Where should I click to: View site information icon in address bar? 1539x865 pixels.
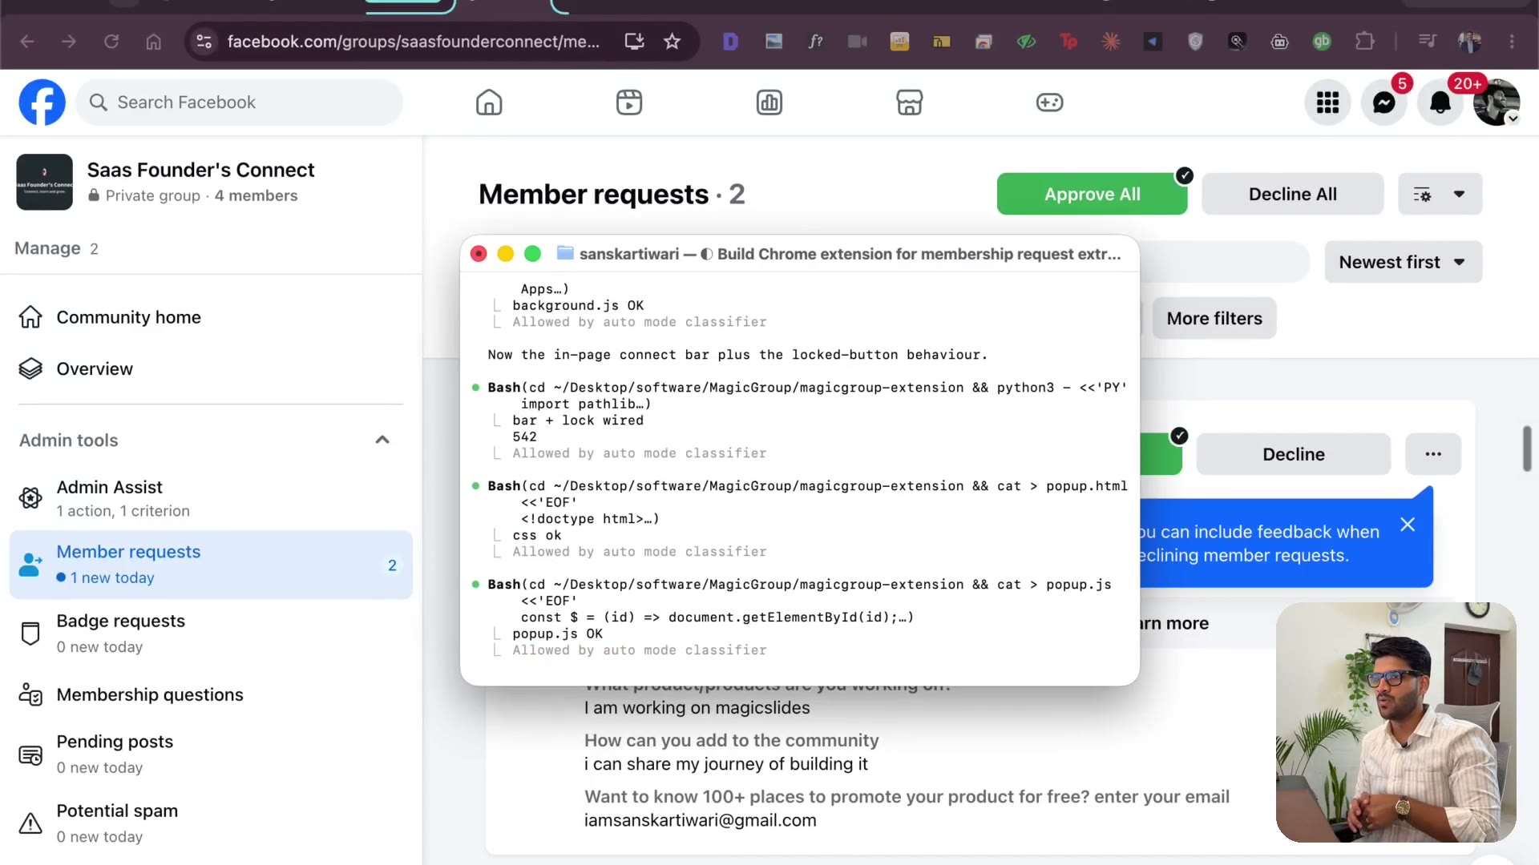(204, 41)
